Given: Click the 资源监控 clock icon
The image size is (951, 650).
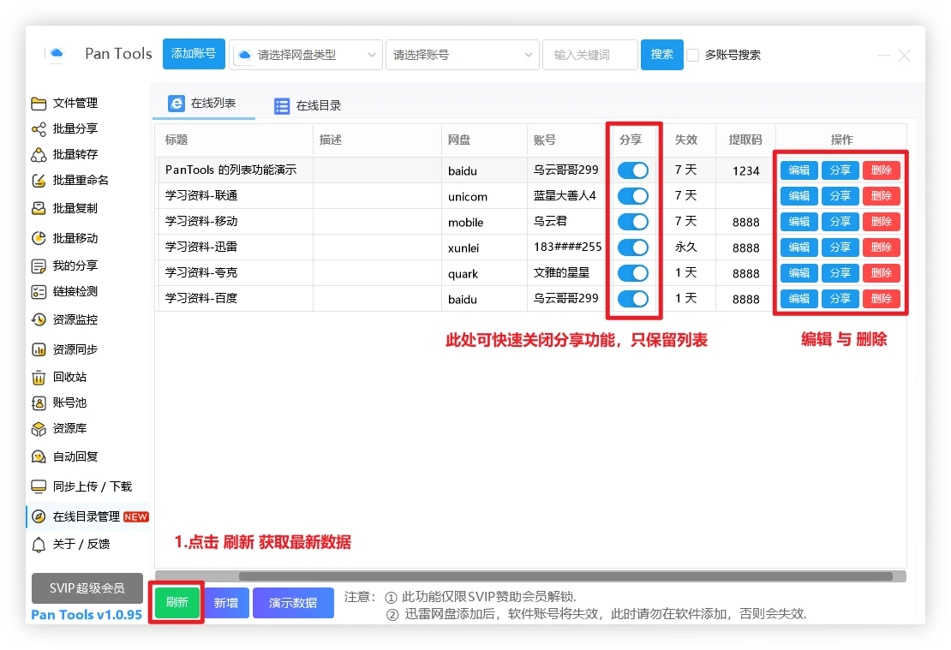Looking at the screenshot, I should (x=39, y=320).
